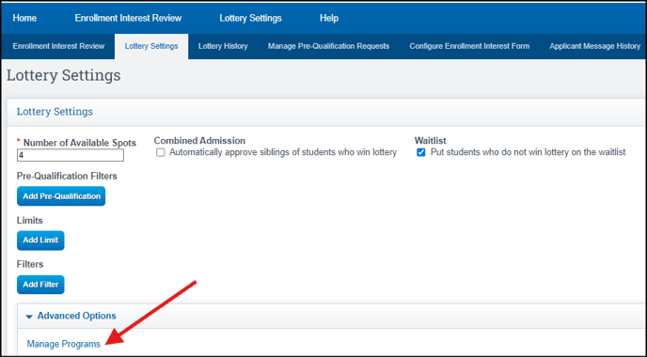Open the Help menu
Viewport: 647px width, 357px height.
329,18
